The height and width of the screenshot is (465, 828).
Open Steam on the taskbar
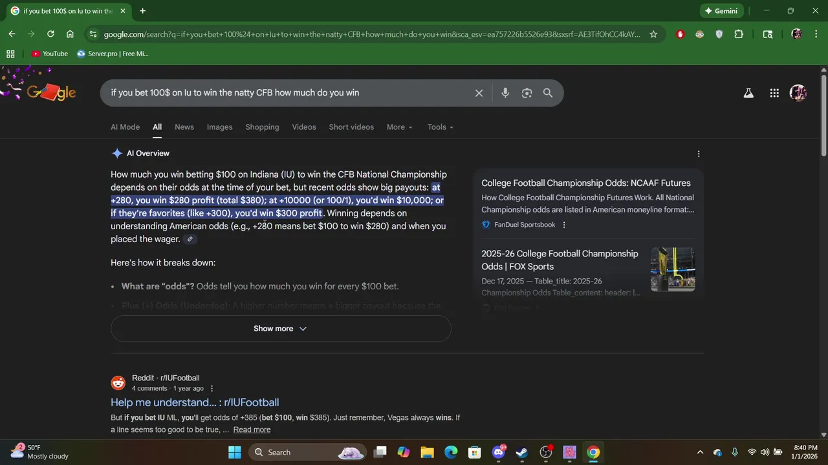coord(522,452)
